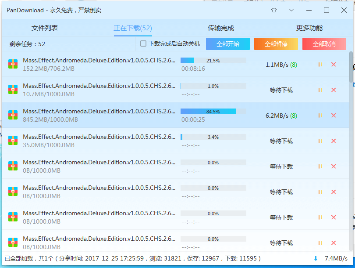Click the 21.5% progress bar
This screenshot has width=355, height=268.
coord(213,61)
